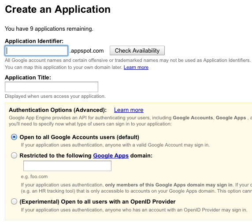The width and height of the screenshot is (252, 222).
Task: Click the Check Availability button
Action: coord(137,50)
